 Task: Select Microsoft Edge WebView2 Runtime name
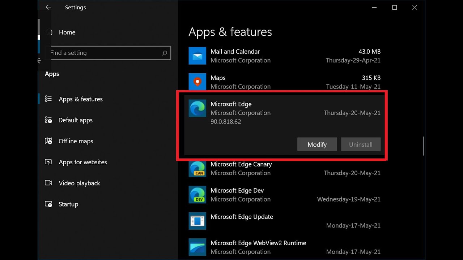tap(258, 243)
